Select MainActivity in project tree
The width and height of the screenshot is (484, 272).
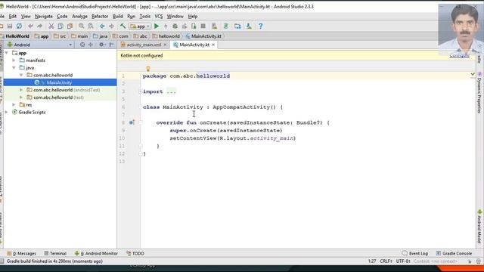click(59, 82)
